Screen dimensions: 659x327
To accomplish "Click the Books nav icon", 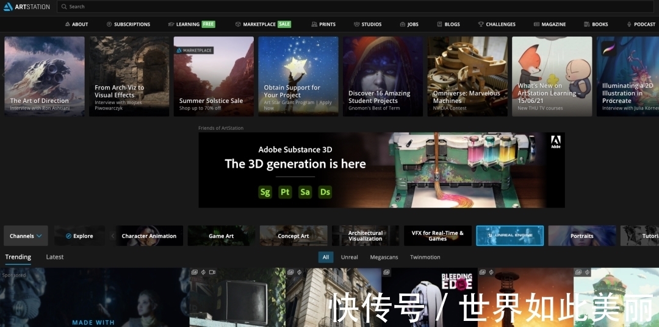I will 587,24.
